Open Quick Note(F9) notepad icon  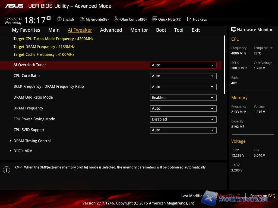[x=155, y=19]
